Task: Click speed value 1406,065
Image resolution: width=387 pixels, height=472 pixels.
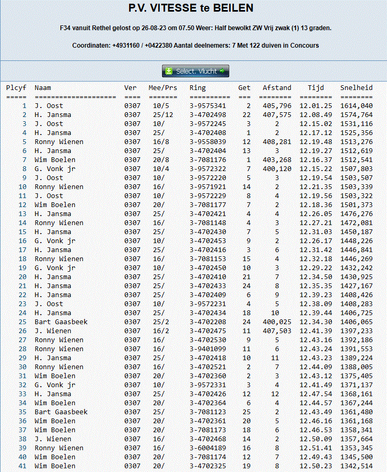Action: pyautogui.click(x=357, y=322)
